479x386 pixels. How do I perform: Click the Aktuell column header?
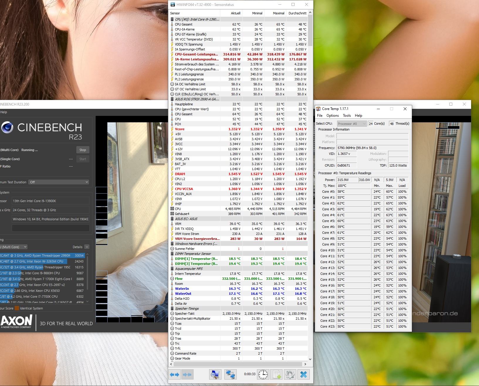(231, 13)
